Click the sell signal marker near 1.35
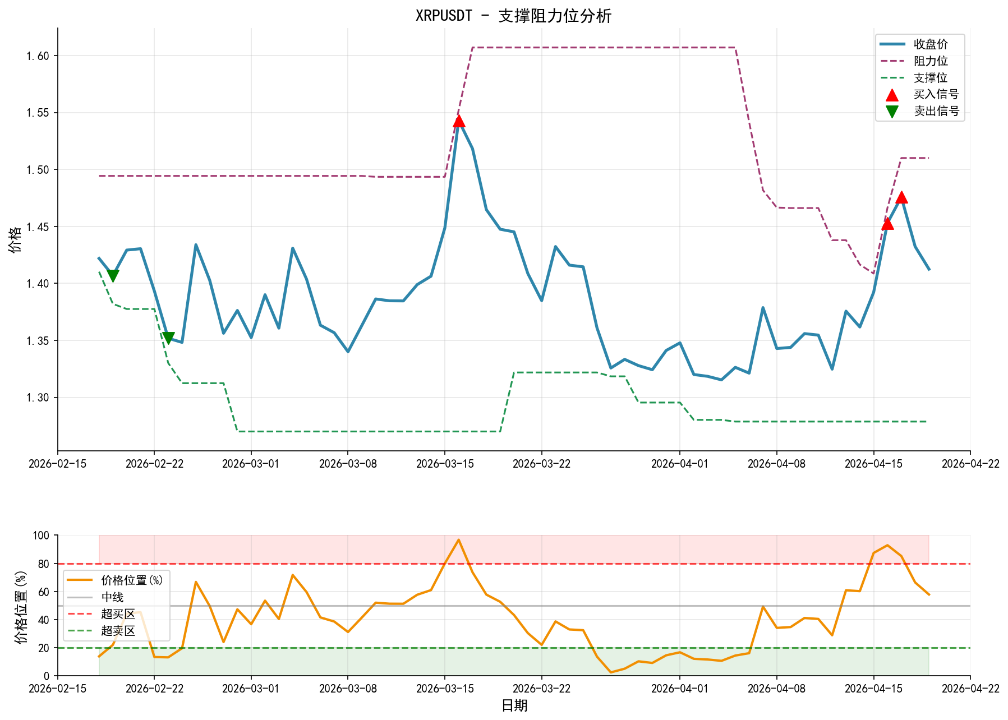This screenshot has height=720, width=1008. pyautogui.click(x=168, y=338)
